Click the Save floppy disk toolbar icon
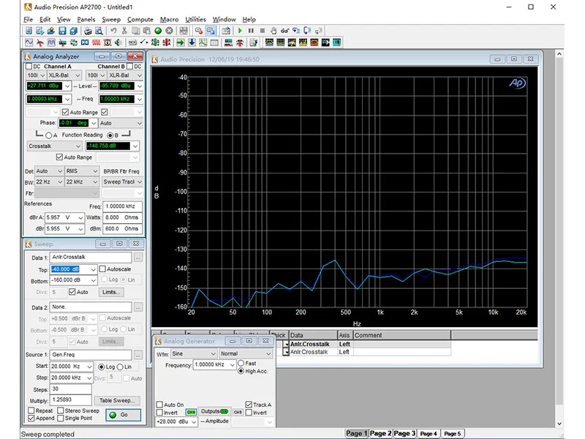Image resolution: width=585 pixels, height=439 pixels. coord(62,31)
